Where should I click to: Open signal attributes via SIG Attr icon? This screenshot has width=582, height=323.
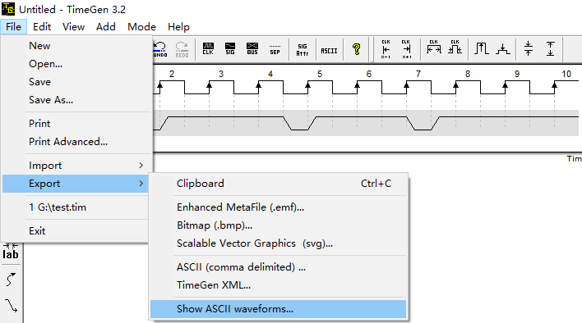coord(303,49)
